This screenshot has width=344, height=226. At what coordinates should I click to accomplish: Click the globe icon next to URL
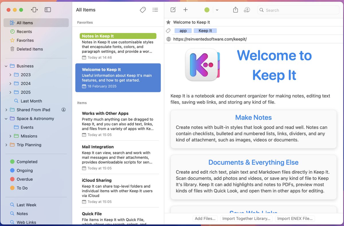click(x=168, y=39)
